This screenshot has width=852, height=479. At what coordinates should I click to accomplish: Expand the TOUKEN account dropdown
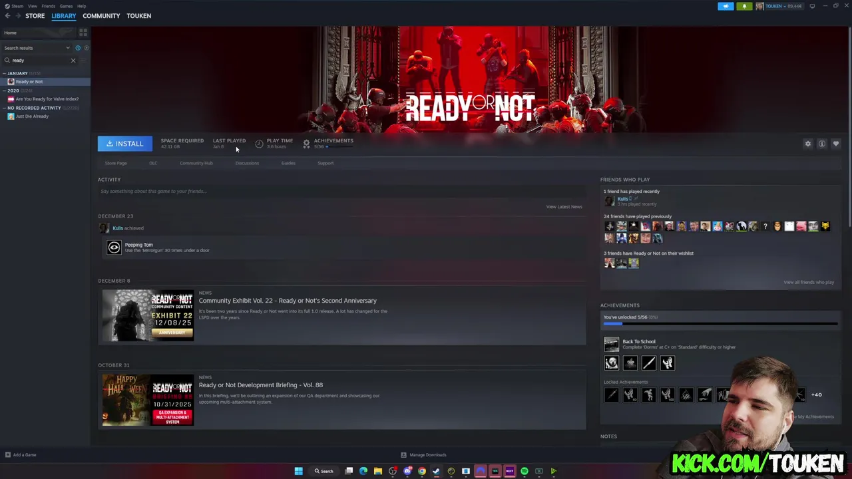(779, 6)
